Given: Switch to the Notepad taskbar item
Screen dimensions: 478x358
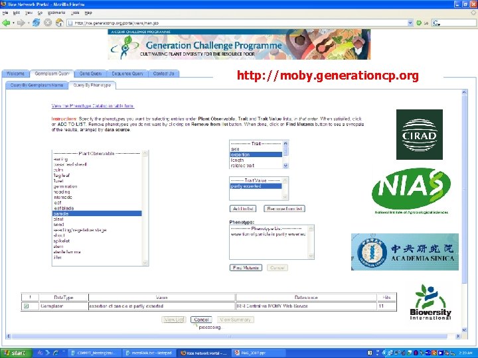Looking at the screenshot, I should coord(149,353).
